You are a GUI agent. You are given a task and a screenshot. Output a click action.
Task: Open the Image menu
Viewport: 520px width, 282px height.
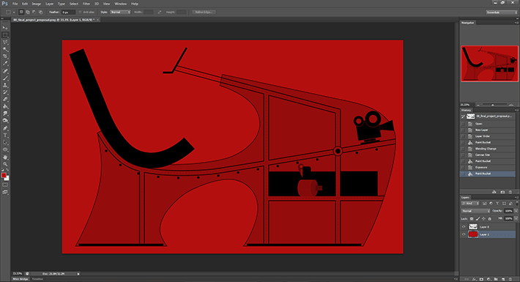click(x=36, y=4)
